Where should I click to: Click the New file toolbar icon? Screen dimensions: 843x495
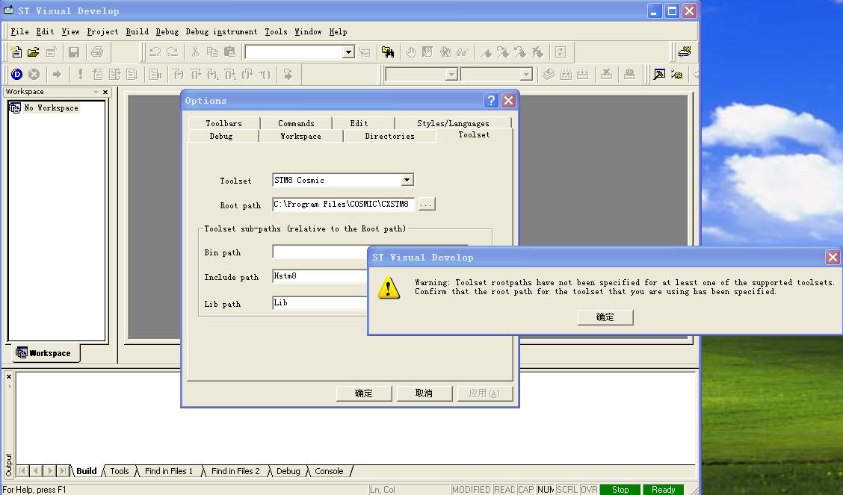click(16, 52)
